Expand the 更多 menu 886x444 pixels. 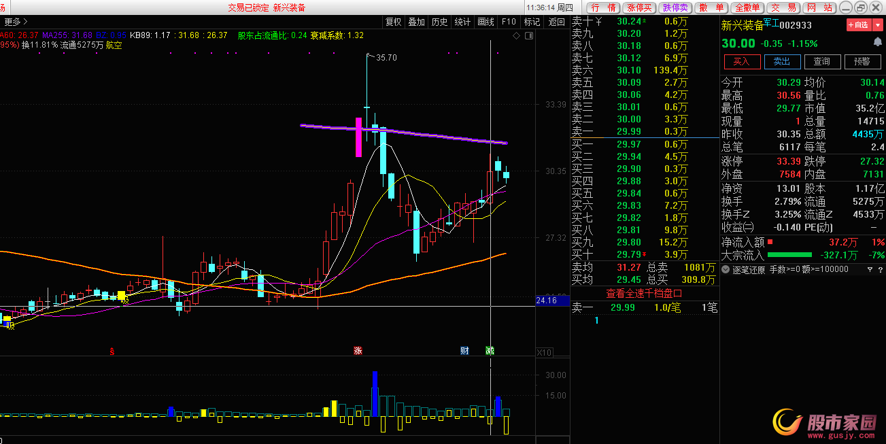click(x=15, y=22)
